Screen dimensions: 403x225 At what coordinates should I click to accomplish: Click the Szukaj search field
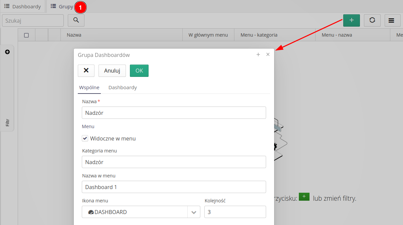33,20
